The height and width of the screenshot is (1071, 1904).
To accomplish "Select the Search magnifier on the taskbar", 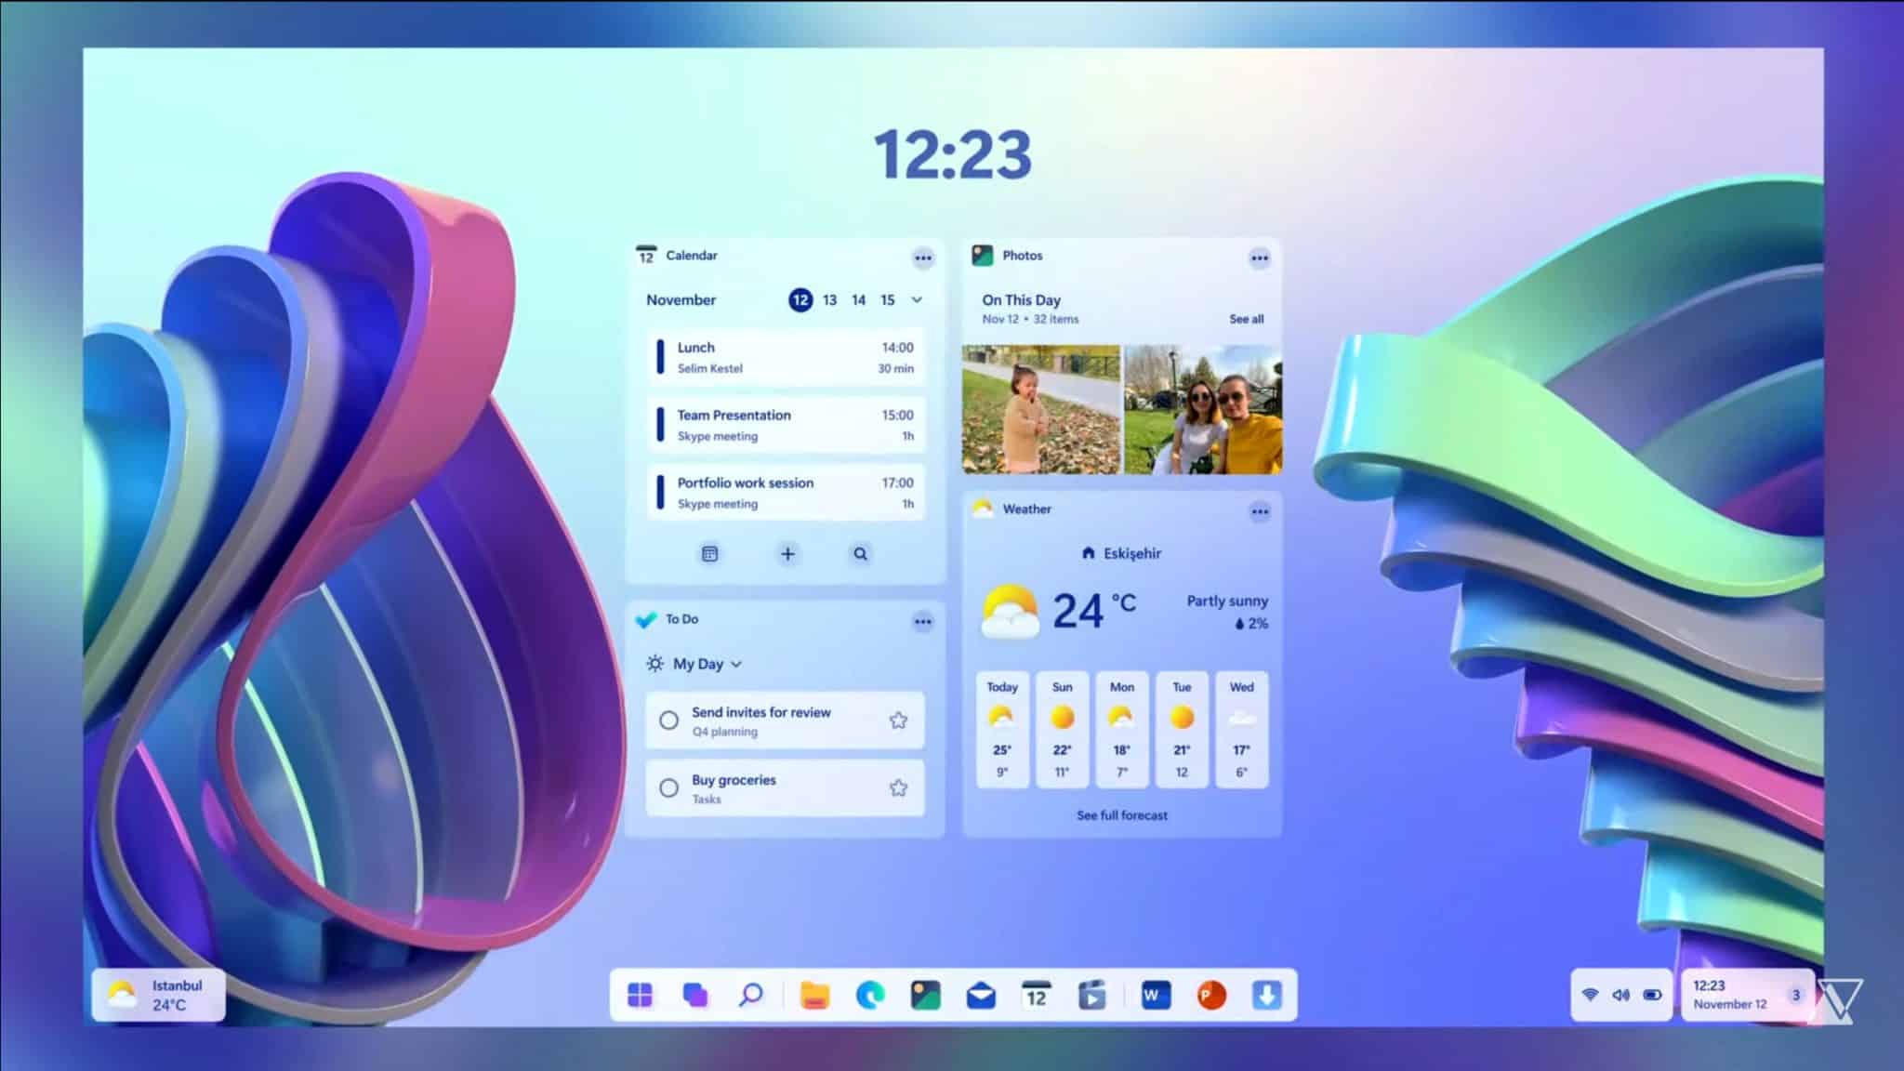I will pos(750,995).
